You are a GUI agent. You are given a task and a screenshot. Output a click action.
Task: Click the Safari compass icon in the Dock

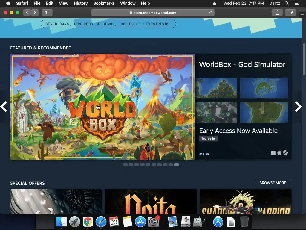[x=101, y=222]
